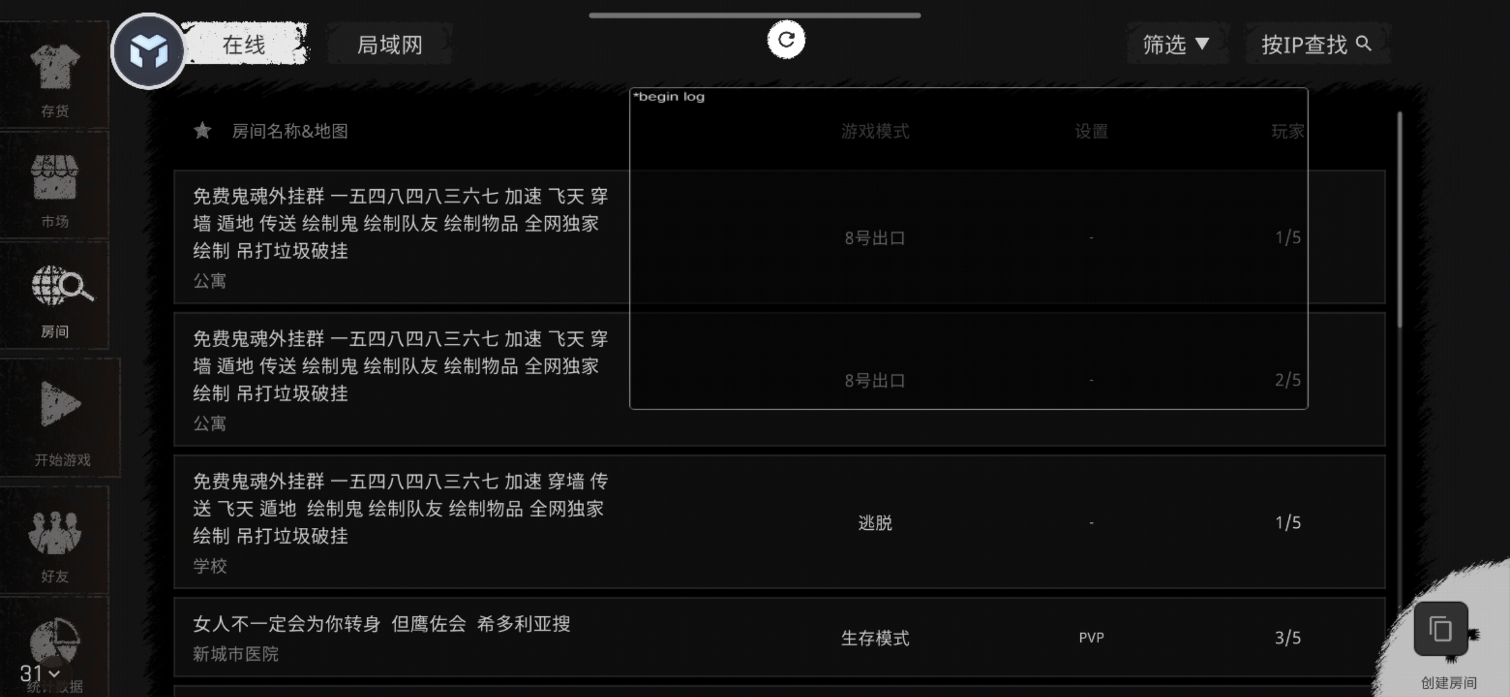Open the 存货 inventory shirt icon
The width and height of the screenshot is (1510, 697).
click(55, 68)
